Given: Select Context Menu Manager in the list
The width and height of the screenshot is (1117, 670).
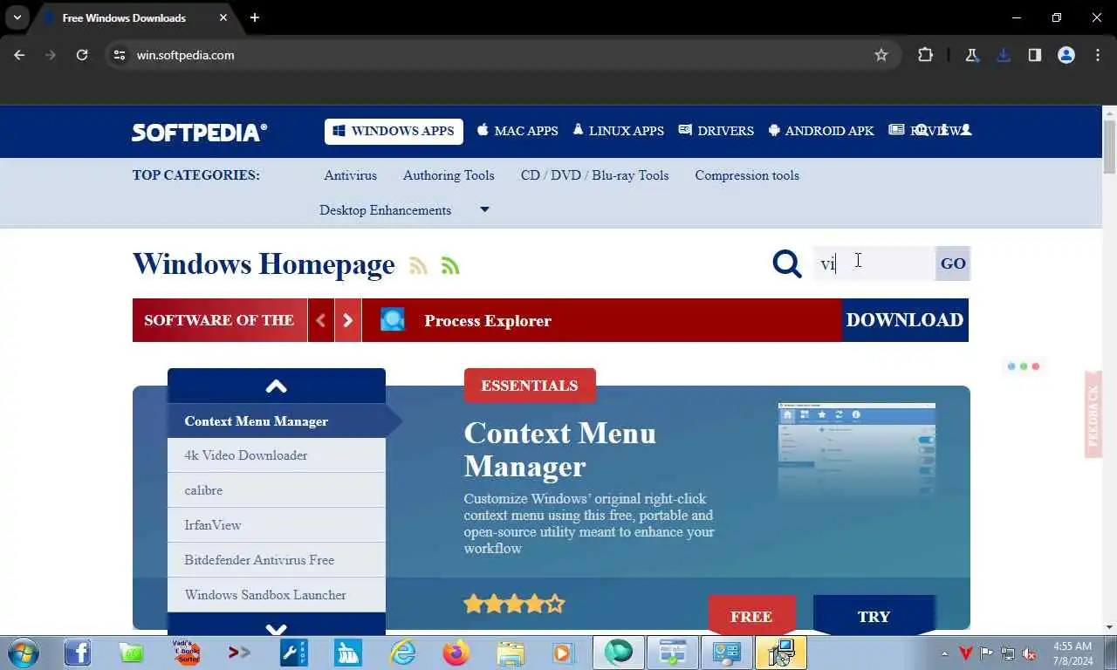Looking at the screenshot, I should [277, 420].
